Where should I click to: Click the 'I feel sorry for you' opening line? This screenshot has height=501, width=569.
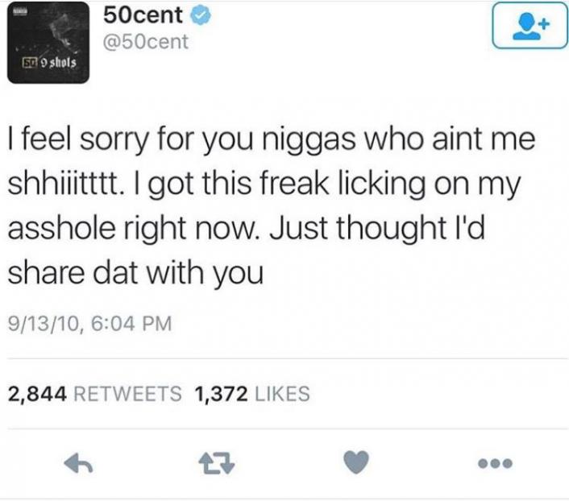point(131,140)
